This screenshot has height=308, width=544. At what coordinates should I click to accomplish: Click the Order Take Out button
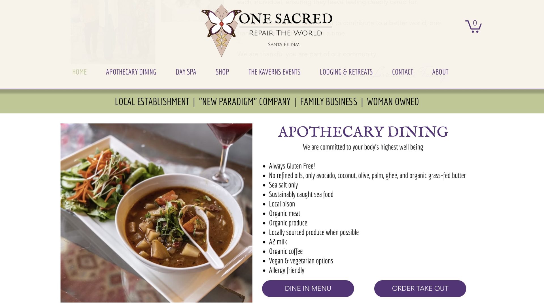click(x=420, y=288)
